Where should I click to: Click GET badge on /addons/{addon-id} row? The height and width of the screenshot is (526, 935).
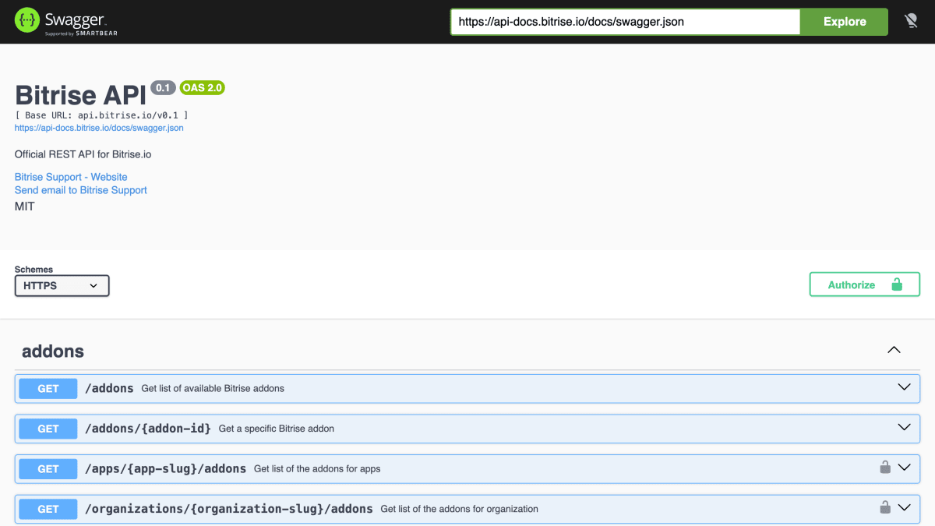48,429
